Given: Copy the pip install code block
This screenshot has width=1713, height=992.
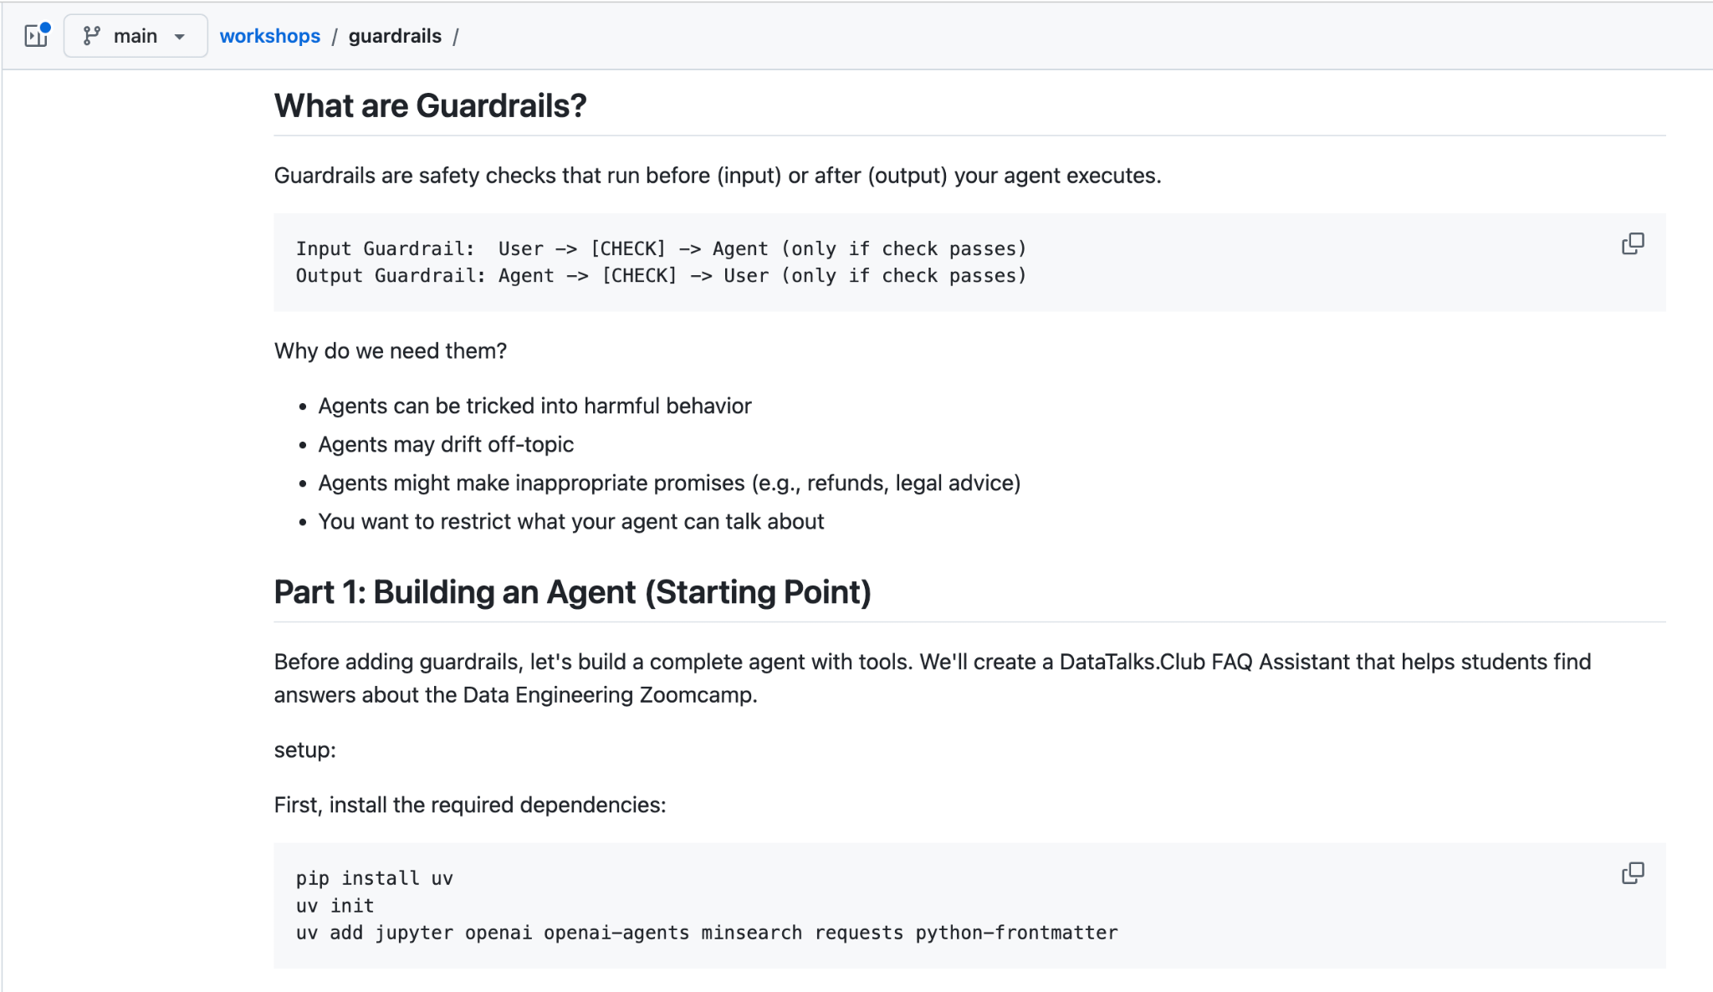Looking at the screenshot, I should [1632, 873].
